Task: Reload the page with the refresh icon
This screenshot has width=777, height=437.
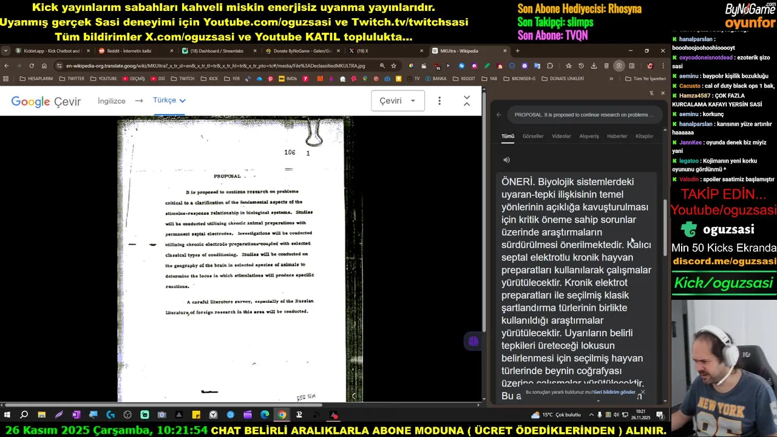Action: coord(32,66)
